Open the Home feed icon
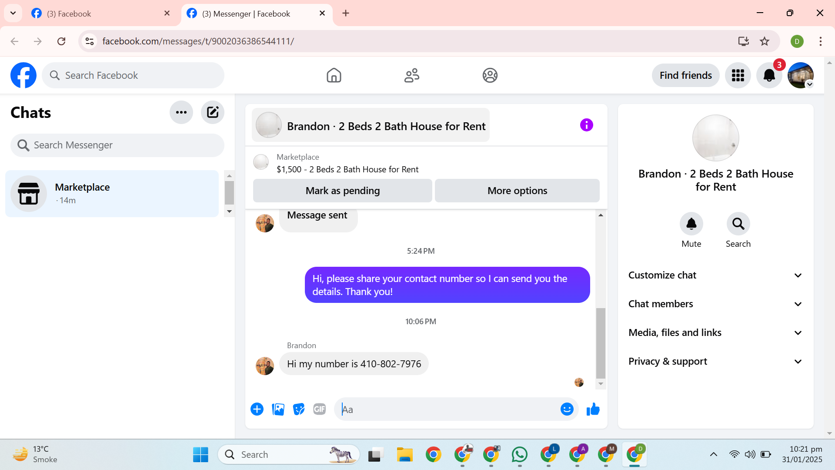Viewport: 835px width, 470px height. tap(334, 75)
